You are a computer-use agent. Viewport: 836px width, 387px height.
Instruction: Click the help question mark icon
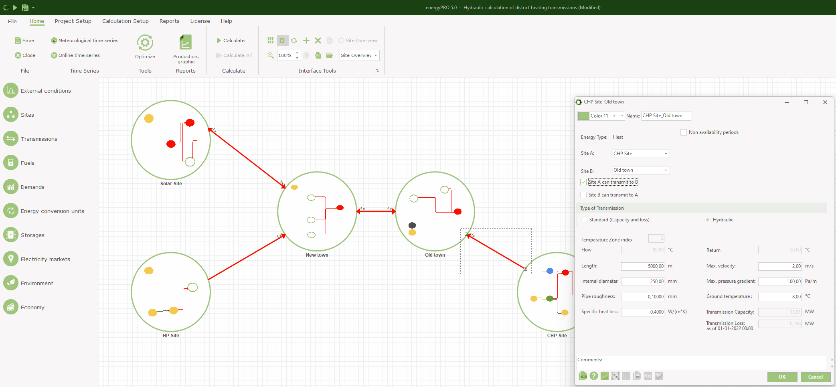pyautogui.click(x=594, y=376)
